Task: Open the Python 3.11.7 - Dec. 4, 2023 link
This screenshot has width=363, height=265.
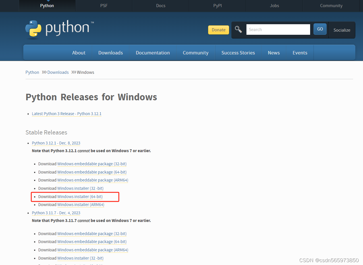Action: pos(56,213)
